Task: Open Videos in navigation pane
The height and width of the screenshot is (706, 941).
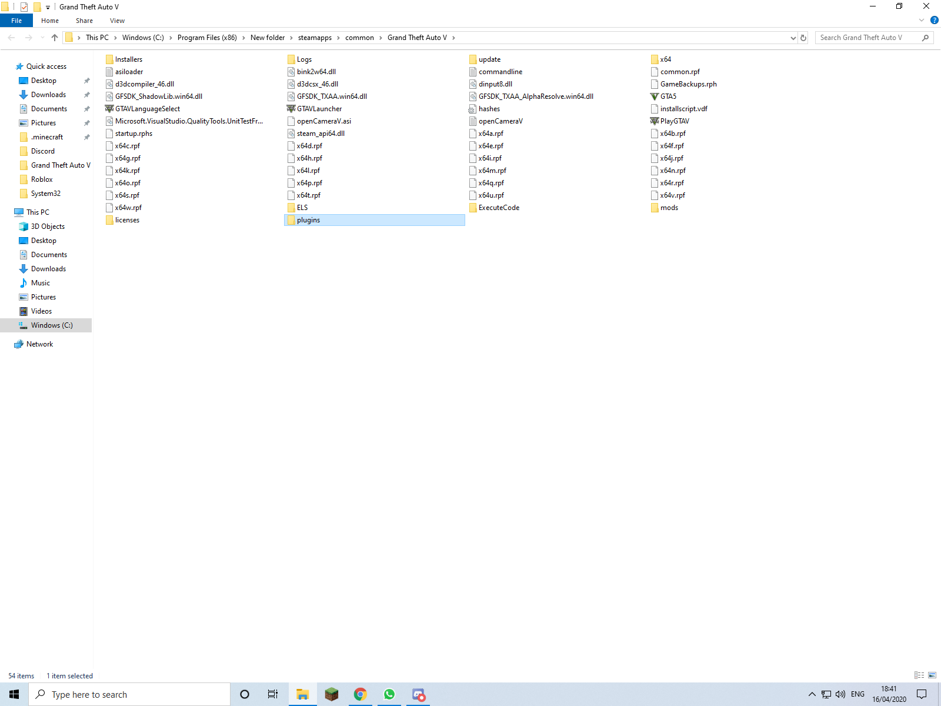Action: coord(41,311)
